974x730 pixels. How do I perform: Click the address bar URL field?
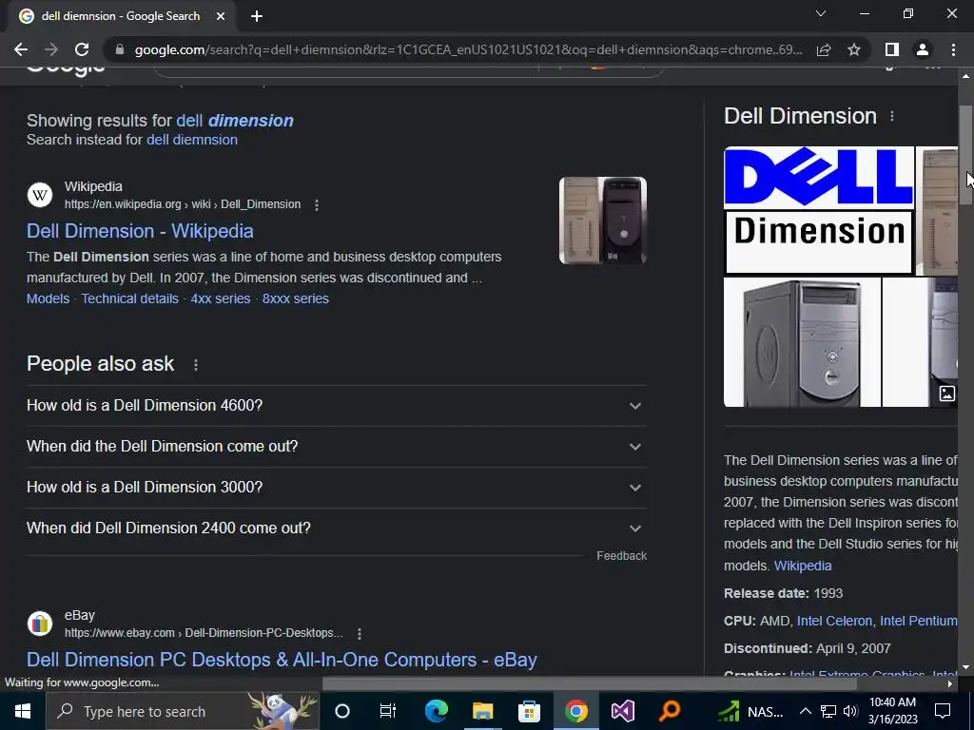click(468, 49)
